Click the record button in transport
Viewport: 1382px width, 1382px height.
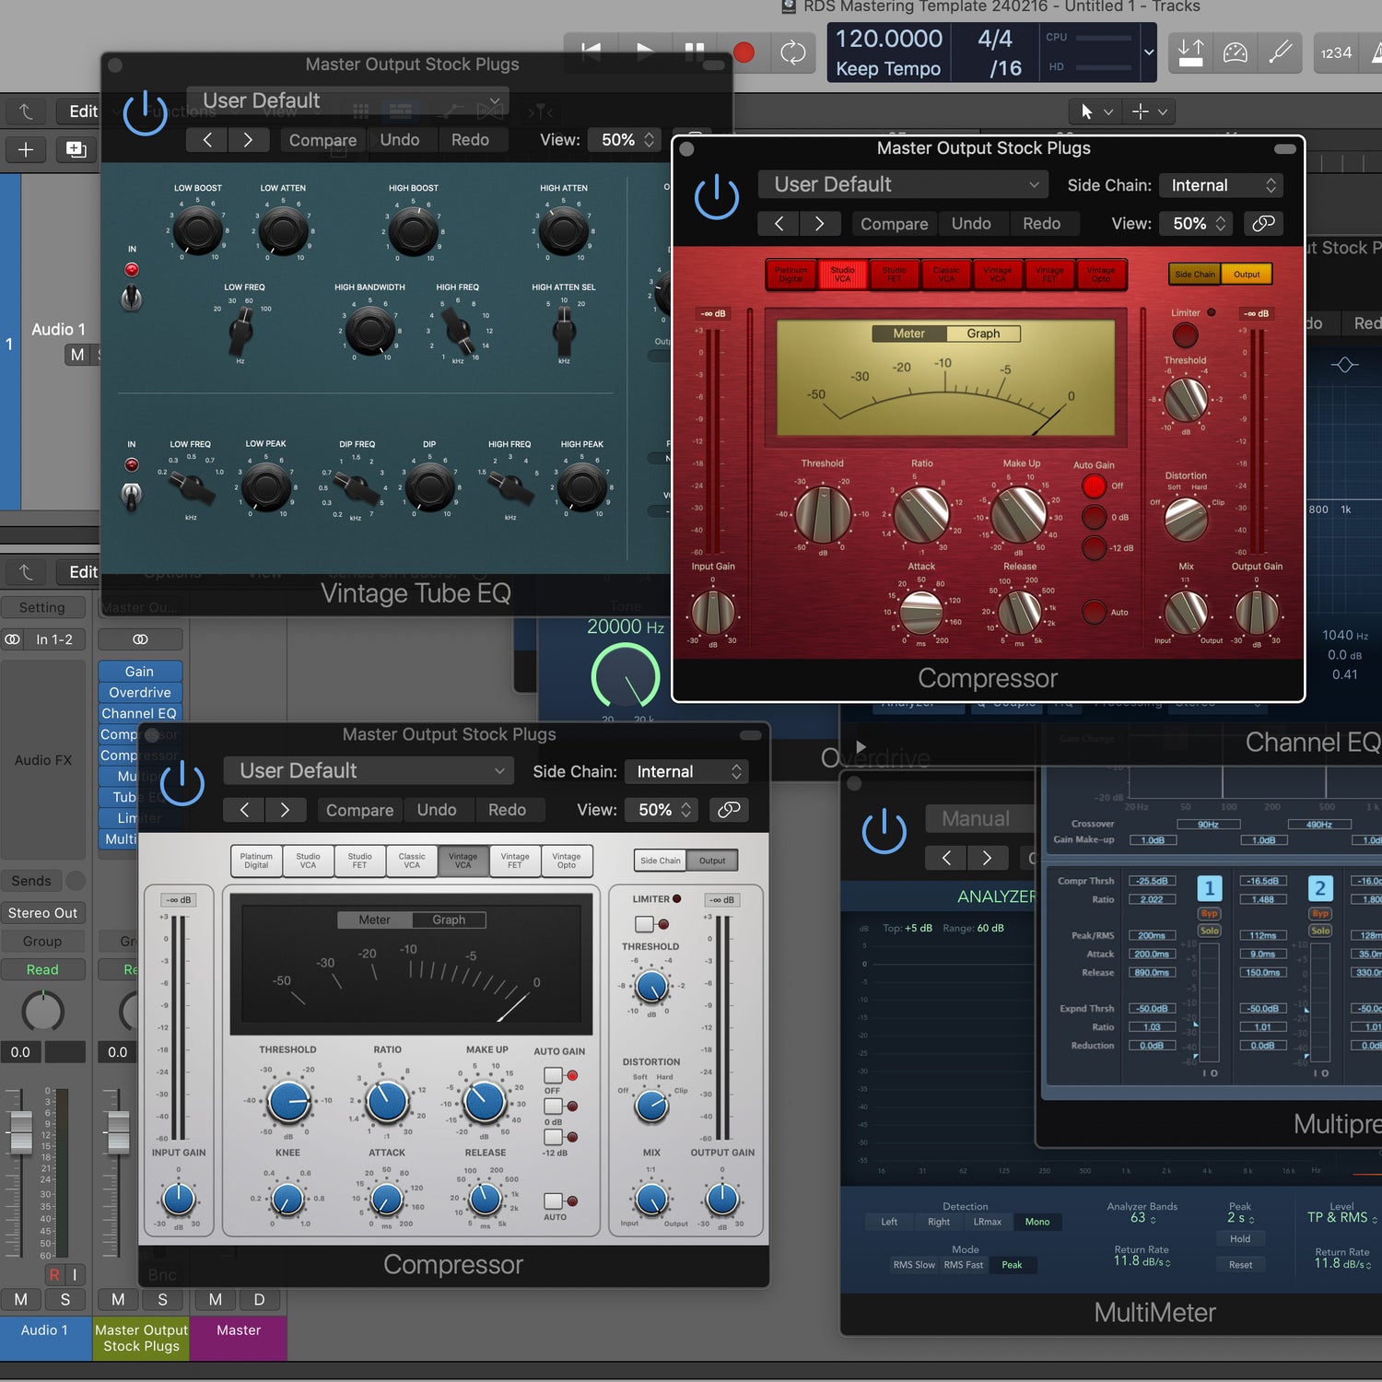click(x=744, y=53)
